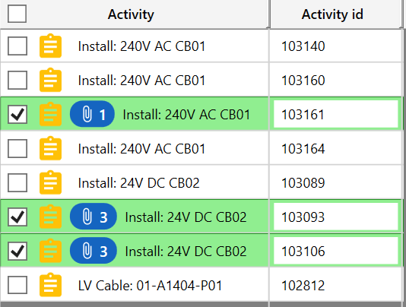This screenshot has width=406, height=307.
Task: Sort by the Activity id column header
Action: click(332, 14)
